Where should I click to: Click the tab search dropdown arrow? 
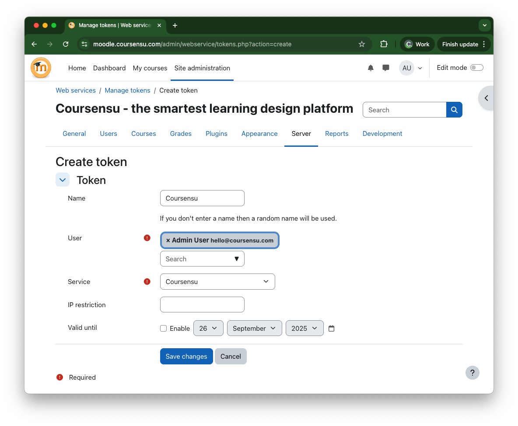click(x=484, y=25)
